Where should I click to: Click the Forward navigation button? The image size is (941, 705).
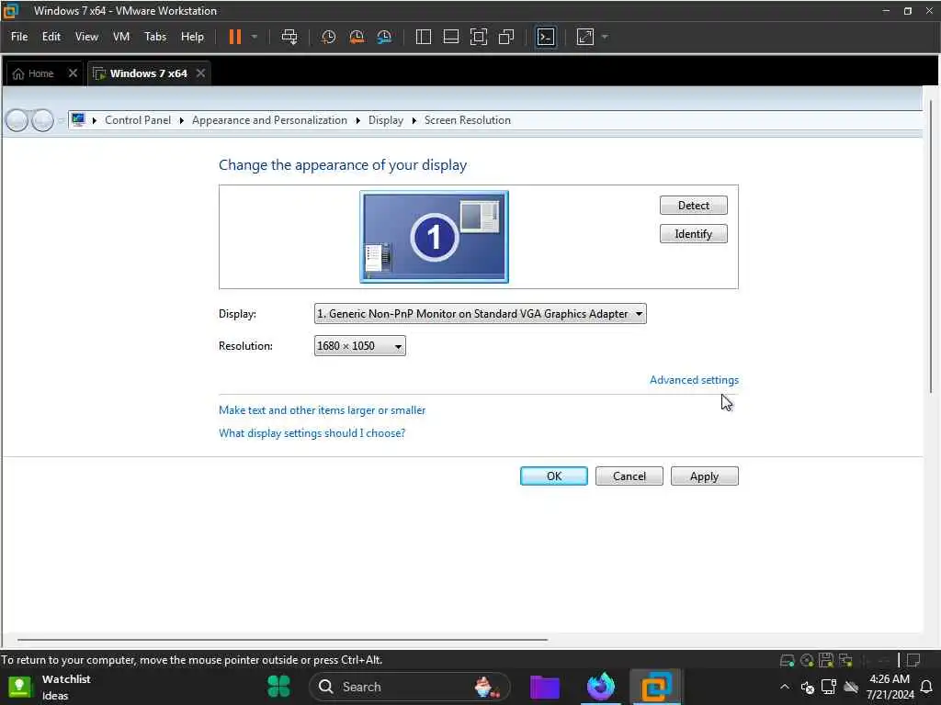click(x=42, y=120)
